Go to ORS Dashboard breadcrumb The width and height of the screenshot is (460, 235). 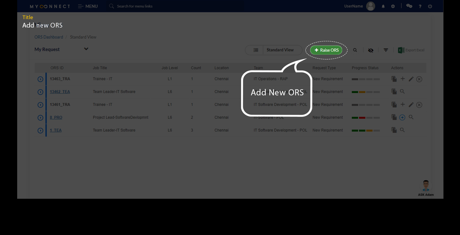pyautogui.click(x=48, y=37)
